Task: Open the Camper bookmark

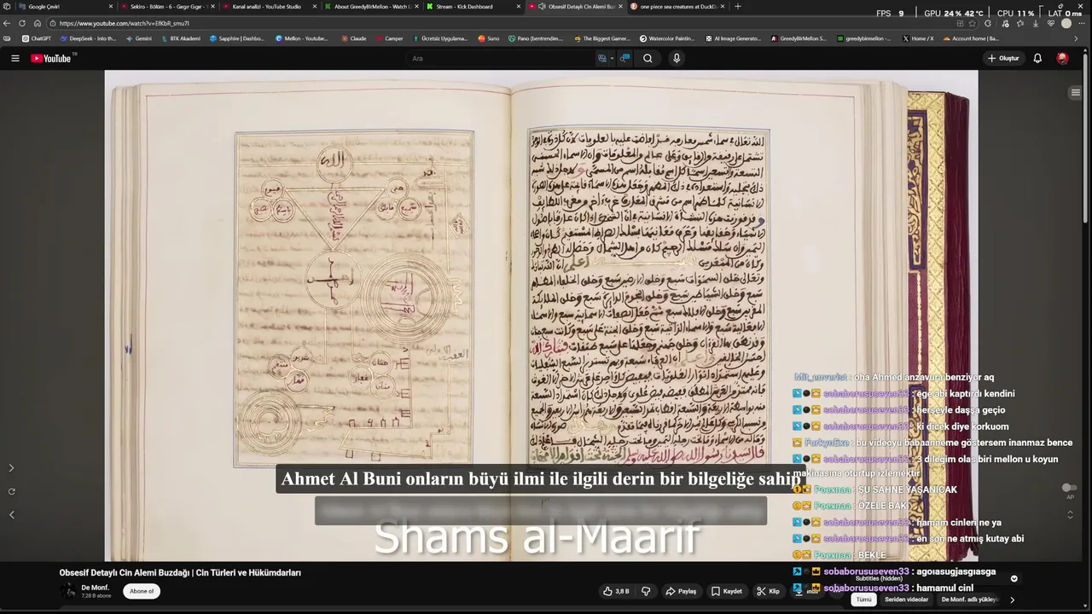Action: 389,38
